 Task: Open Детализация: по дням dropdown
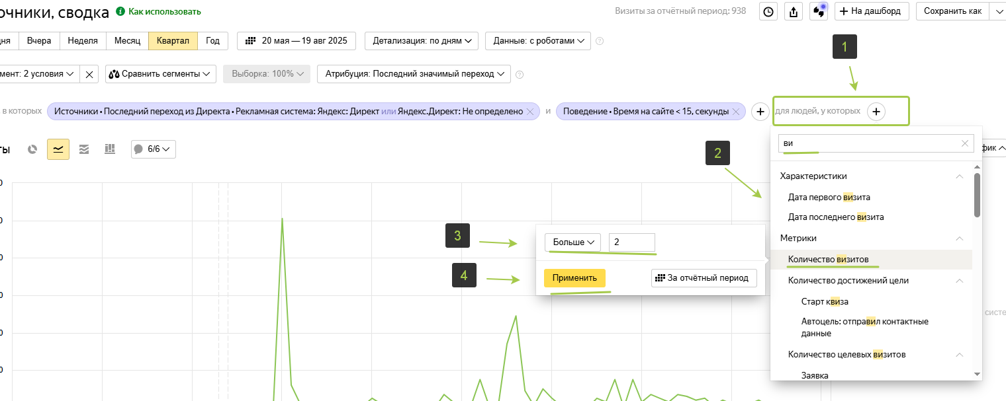[422, 40]
